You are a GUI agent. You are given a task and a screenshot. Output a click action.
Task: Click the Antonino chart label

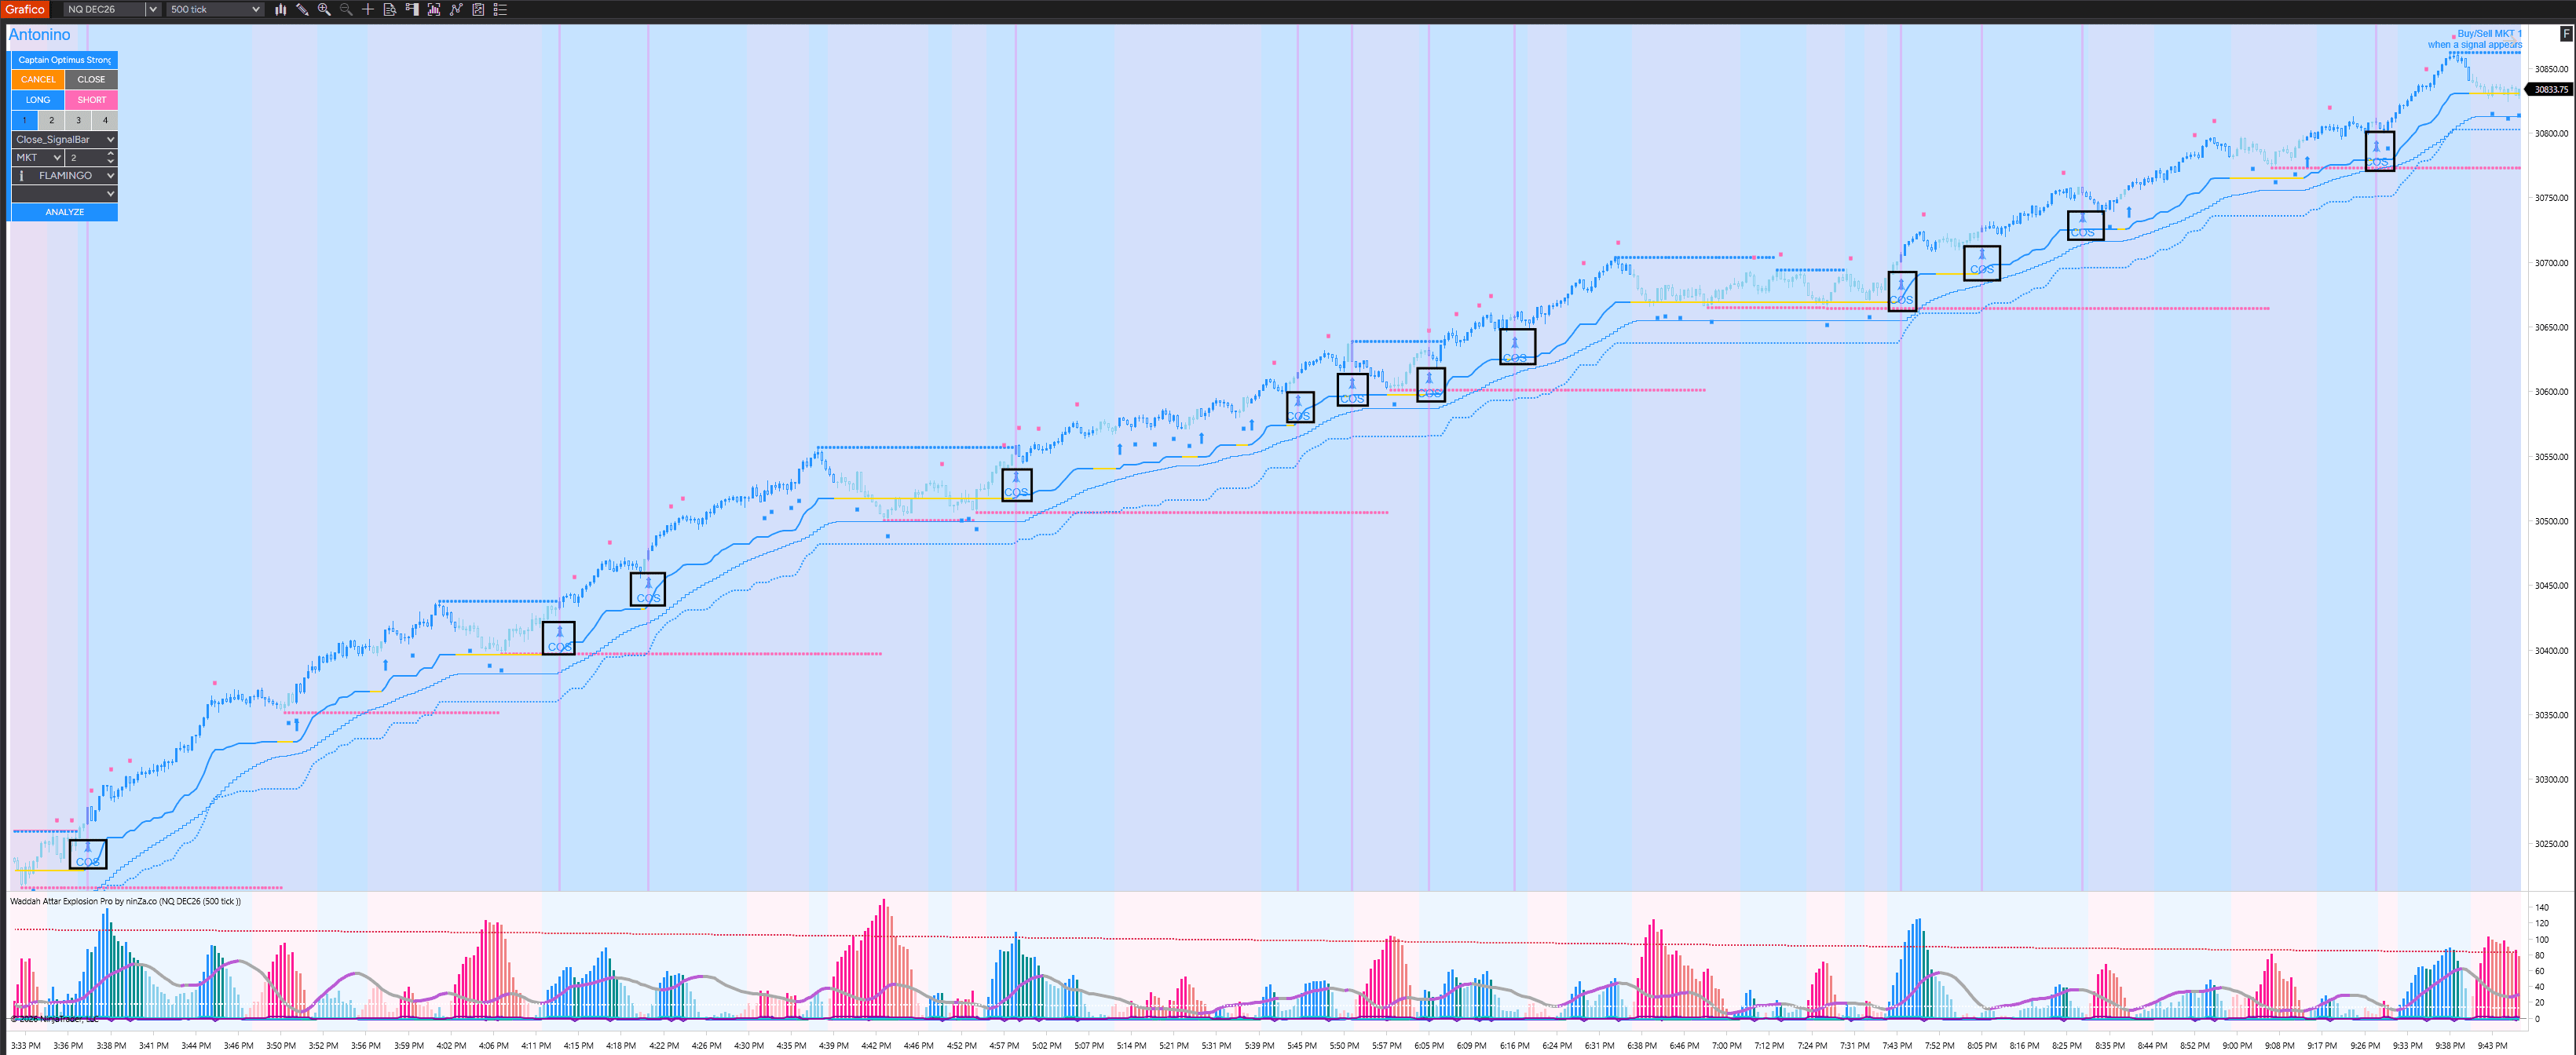[39, 35]
